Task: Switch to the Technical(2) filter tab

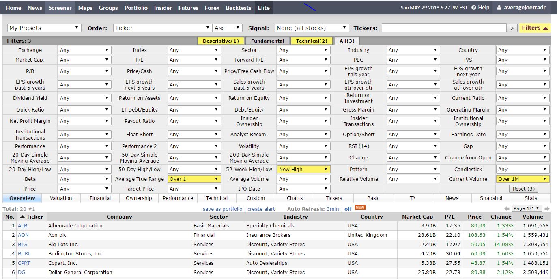Action: tap(312, 41)
